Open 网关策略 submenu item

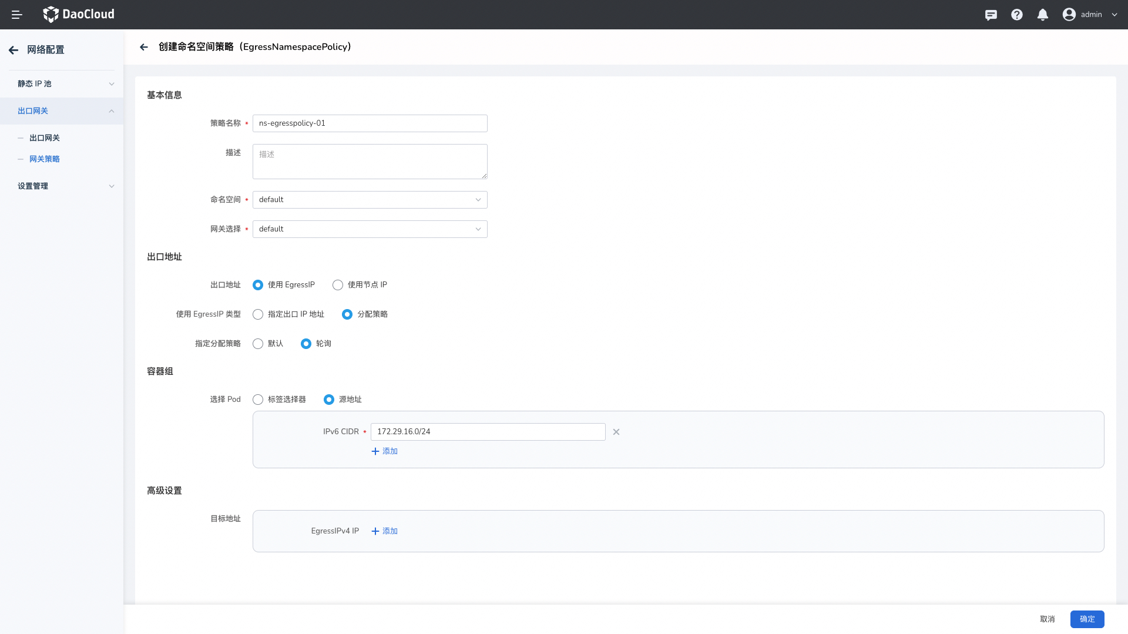(45, 159)
